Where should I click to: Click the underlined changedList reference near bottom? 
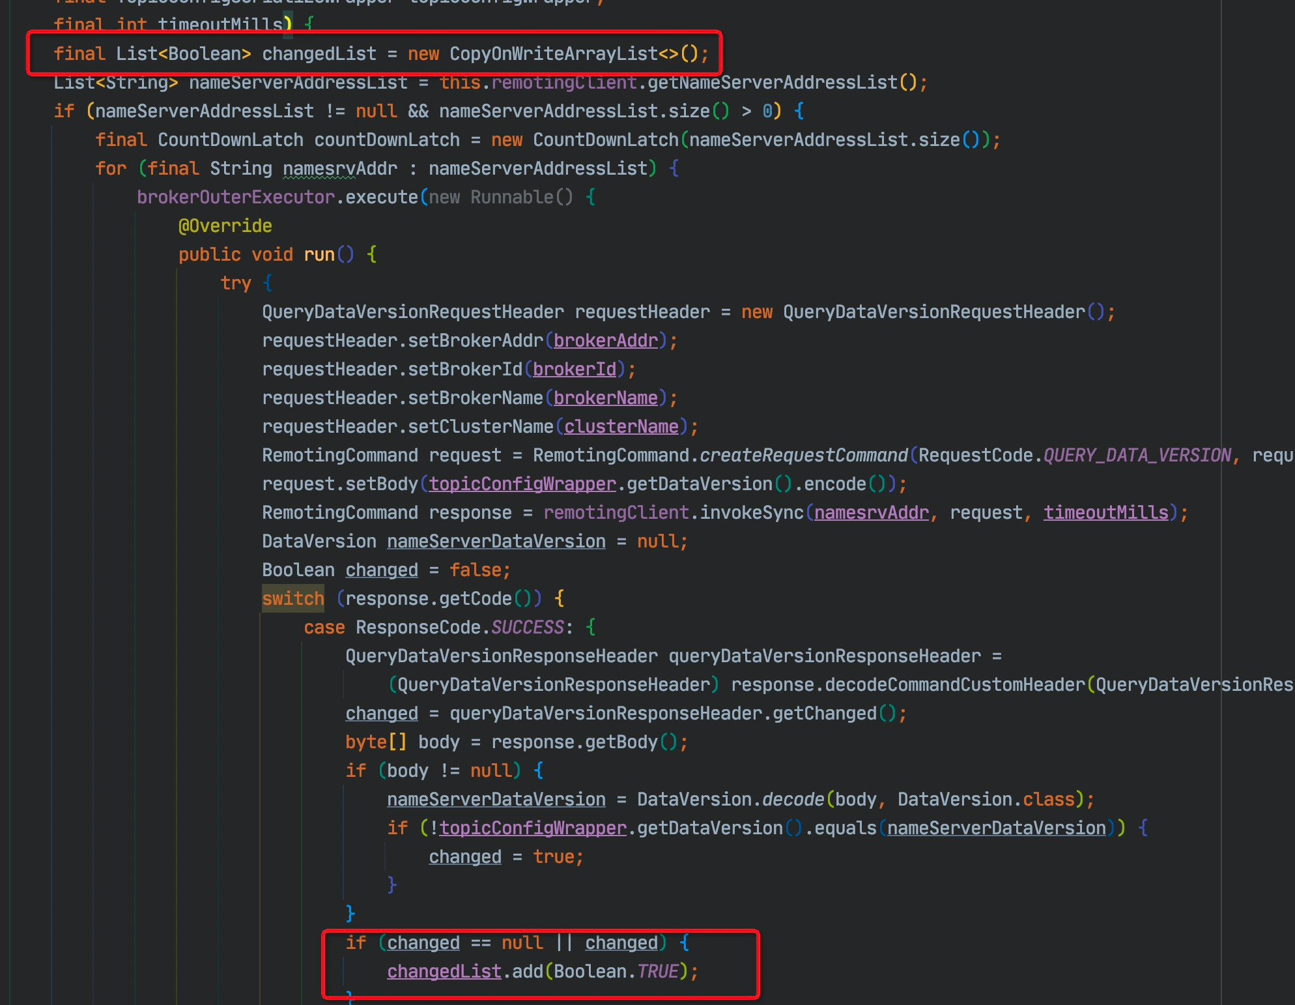click(x=444, y=971)
